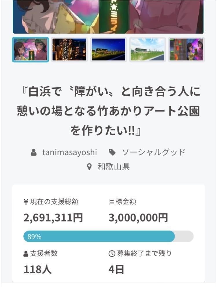This screenshot has height=287, width=217.
Task: Click the 118人 supporter count
Action: (38, 270)
